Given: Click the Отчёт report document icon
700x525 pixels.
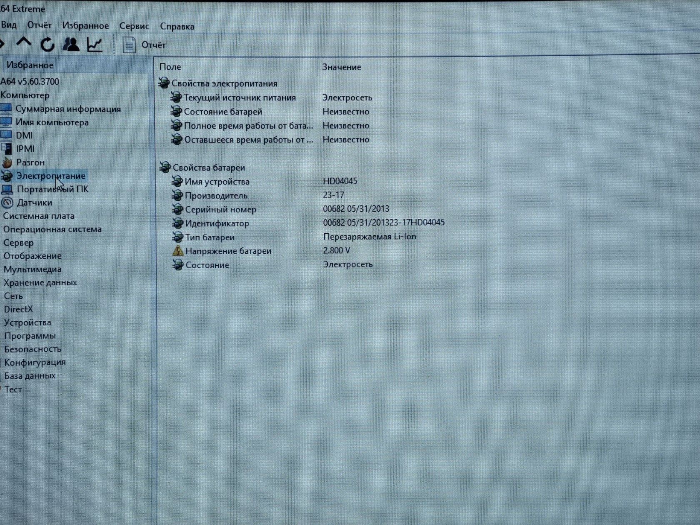Looking at the screenshot, I should coord(129,45).
